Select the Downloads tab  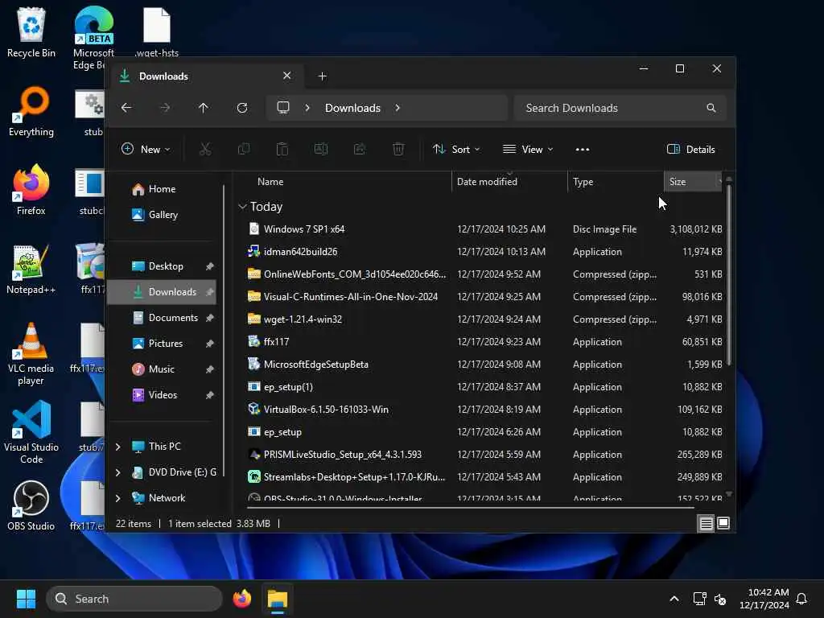point(205,76)
